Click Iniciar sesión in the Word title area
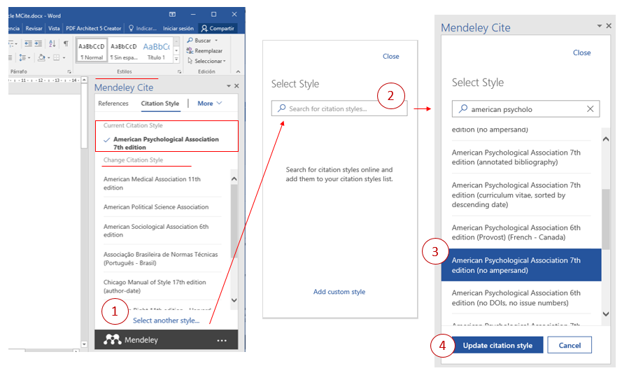 (x=178, y=29)
